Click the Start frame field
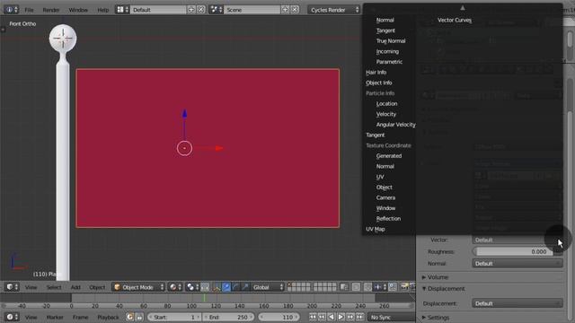The image size is (575, 323). [174, 317]
